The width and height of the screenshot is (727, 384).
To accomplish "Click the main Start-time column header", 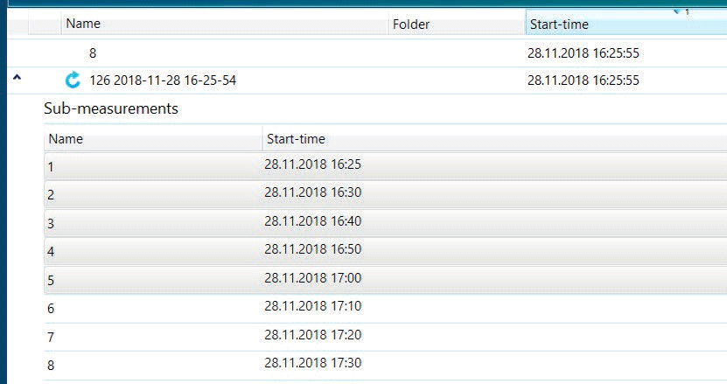I will pos(560,24).
